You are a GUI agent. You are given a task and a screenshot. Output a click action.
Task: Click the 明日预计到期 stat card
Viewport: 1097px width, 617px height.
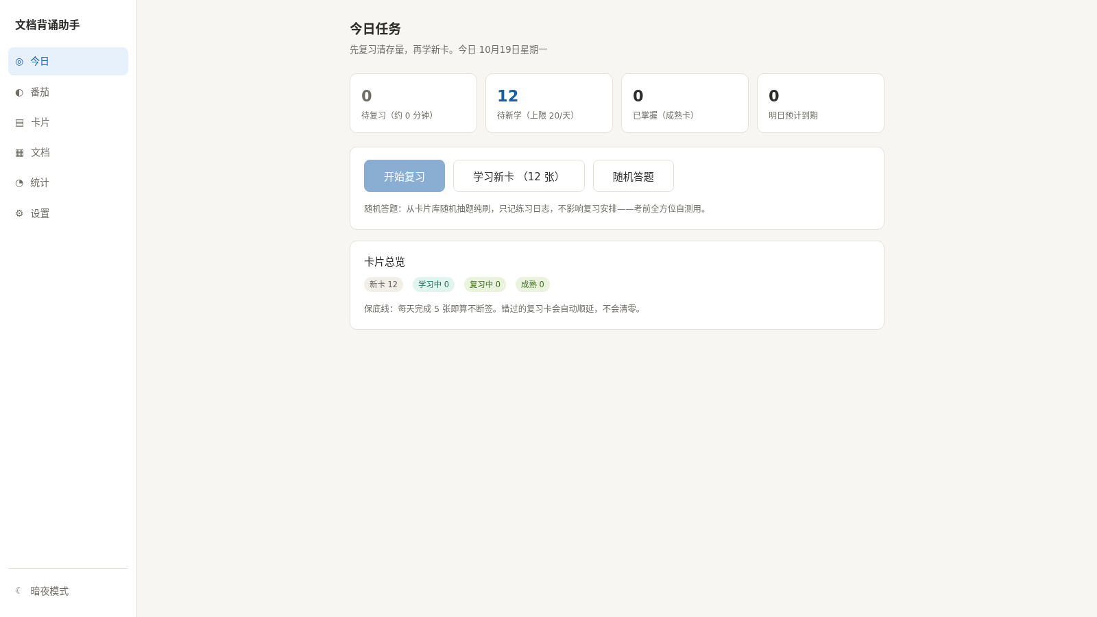(821, 104)
